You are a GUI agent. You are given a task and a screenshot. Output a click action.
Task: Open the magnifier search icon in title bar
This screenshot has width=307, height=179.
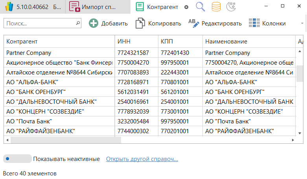click(200, 7)
